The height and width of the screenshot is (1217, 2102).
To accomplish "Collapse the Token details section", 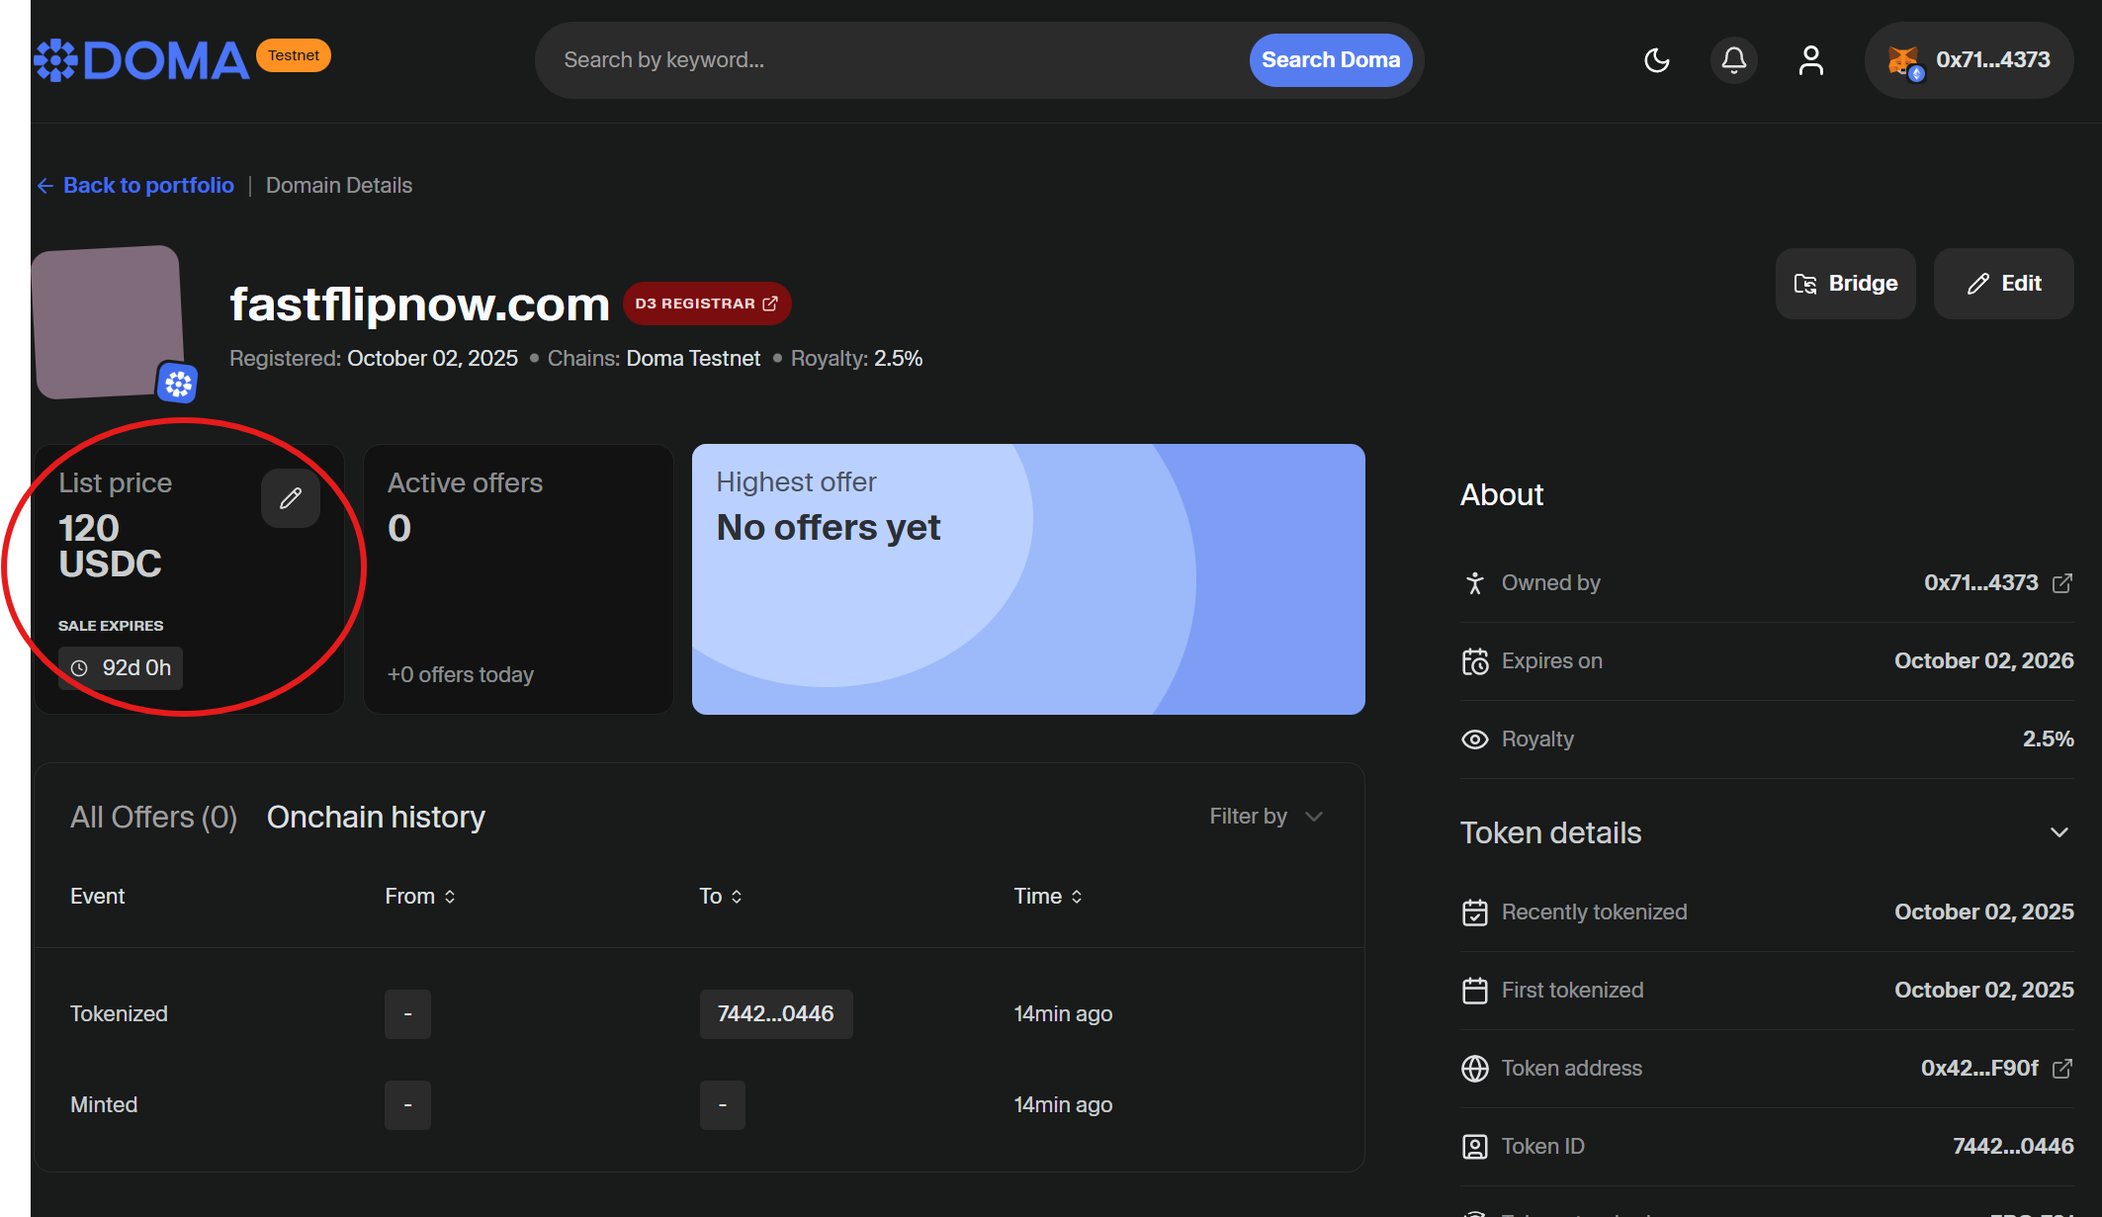I will coord(2058,832).
